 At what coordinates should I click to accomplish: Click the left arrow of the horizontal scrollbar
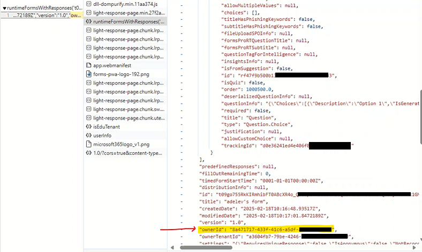[x=172, y=247]
